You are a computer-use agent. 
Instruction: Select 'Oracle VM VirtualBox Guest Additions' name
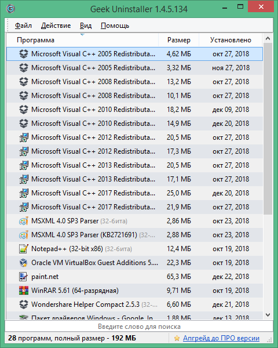coord(94,263)
